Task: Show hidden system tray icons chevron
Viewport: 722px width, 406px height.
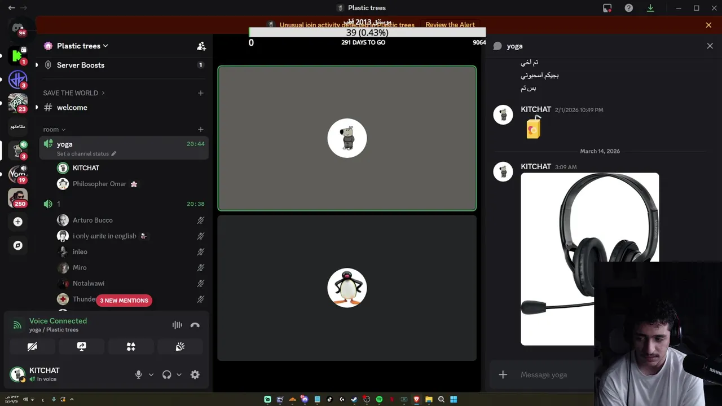Action: coord(72,399)
